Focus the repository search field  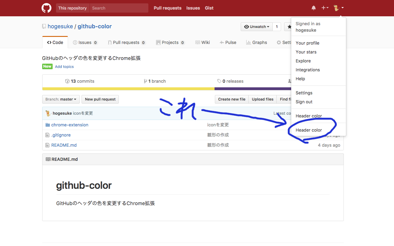point(119,8)
